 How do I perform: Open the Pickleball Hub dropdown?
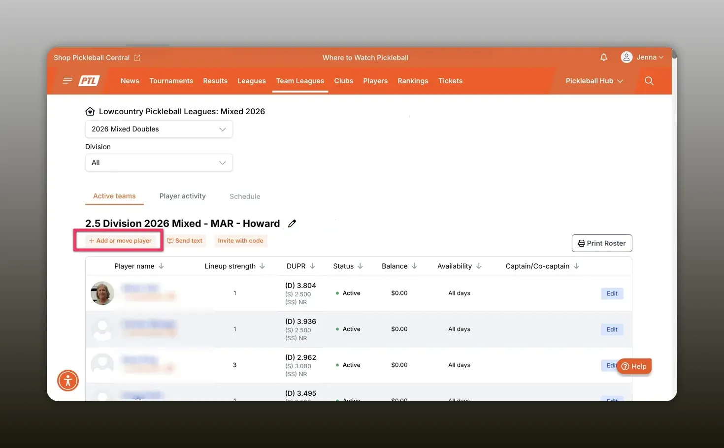(594, 81)
